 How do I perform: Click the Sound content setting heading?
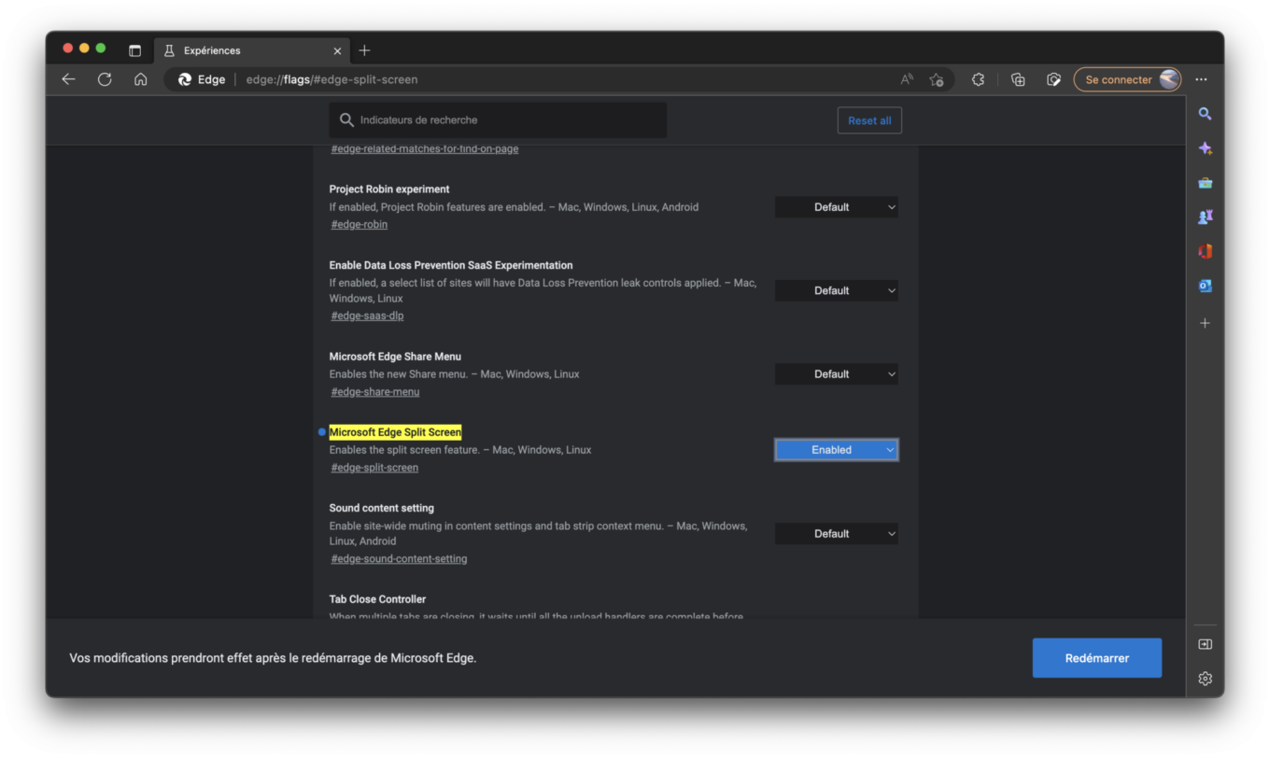381,508
